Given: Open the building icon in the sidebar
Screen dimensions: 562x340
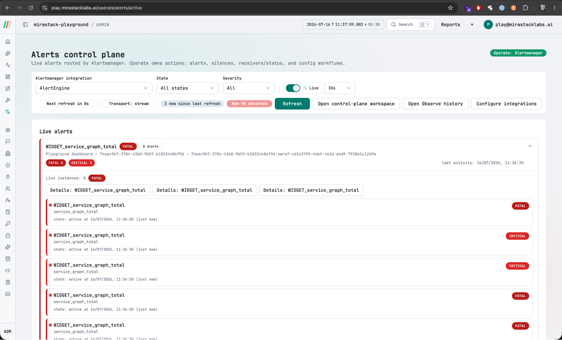Looking at the screenshot, I should 8,153.
